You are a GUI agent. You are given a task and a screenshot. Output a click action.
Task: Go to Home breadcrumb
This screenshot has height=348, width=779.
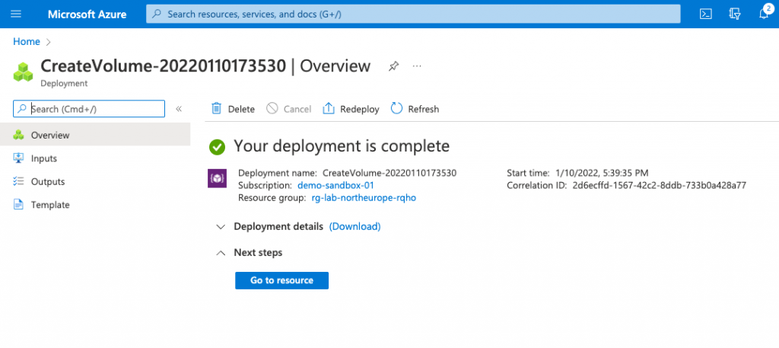click(x=27, y=42)
